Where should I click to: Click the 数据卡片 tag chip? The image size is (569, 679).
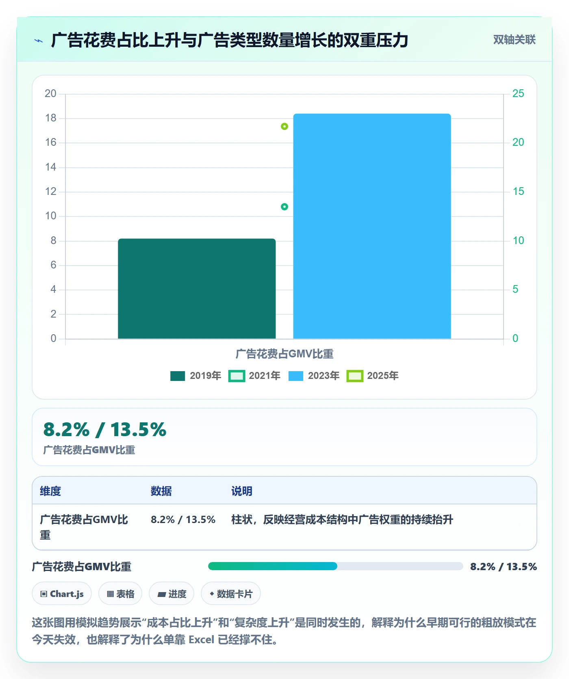231,594
